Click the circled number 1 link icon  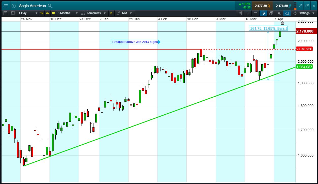[x=14, y=6]
